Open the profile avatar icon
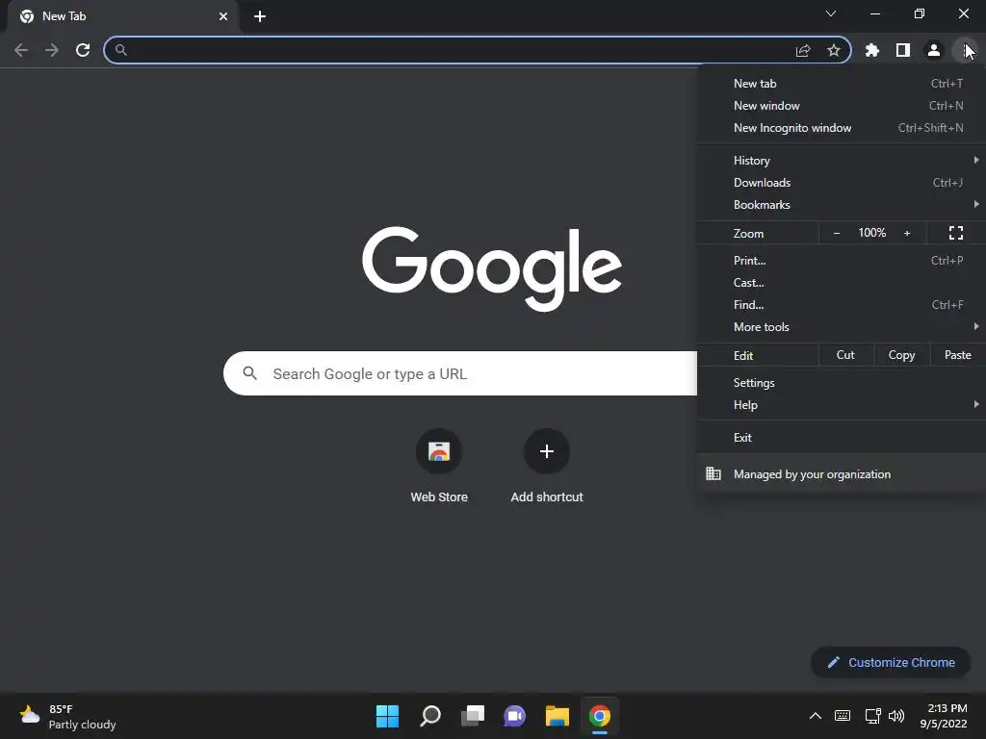This screenshot has height=739, width=986. (934, 50)
